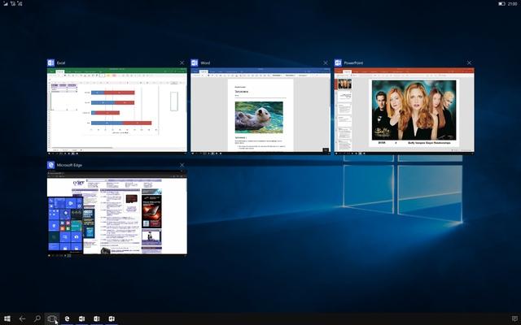Viewport: 521px width, 325px height.
Task: Close the Word window in Task View
Action: click(326, 63)
